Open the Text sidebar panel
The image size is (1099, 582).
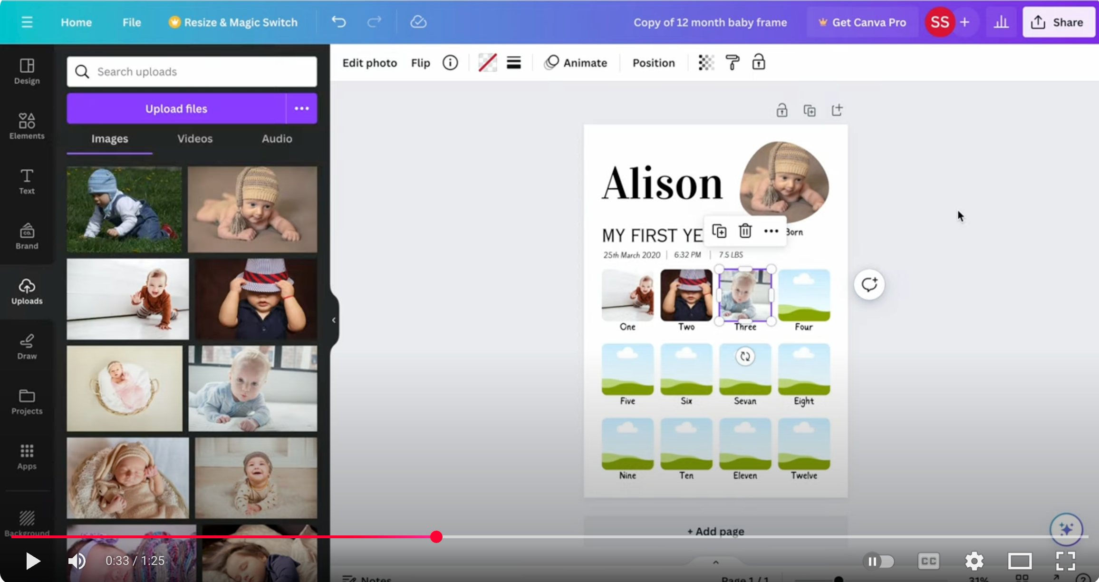(27, 181)
